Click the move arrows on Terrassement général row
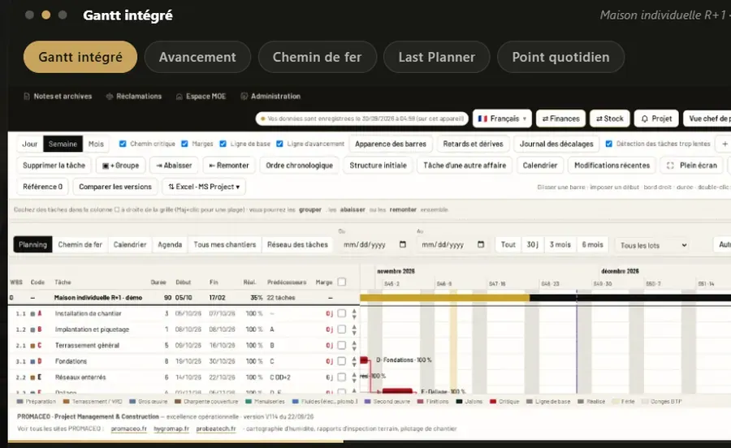Viewport: 731px width, 448px height. 354,346
